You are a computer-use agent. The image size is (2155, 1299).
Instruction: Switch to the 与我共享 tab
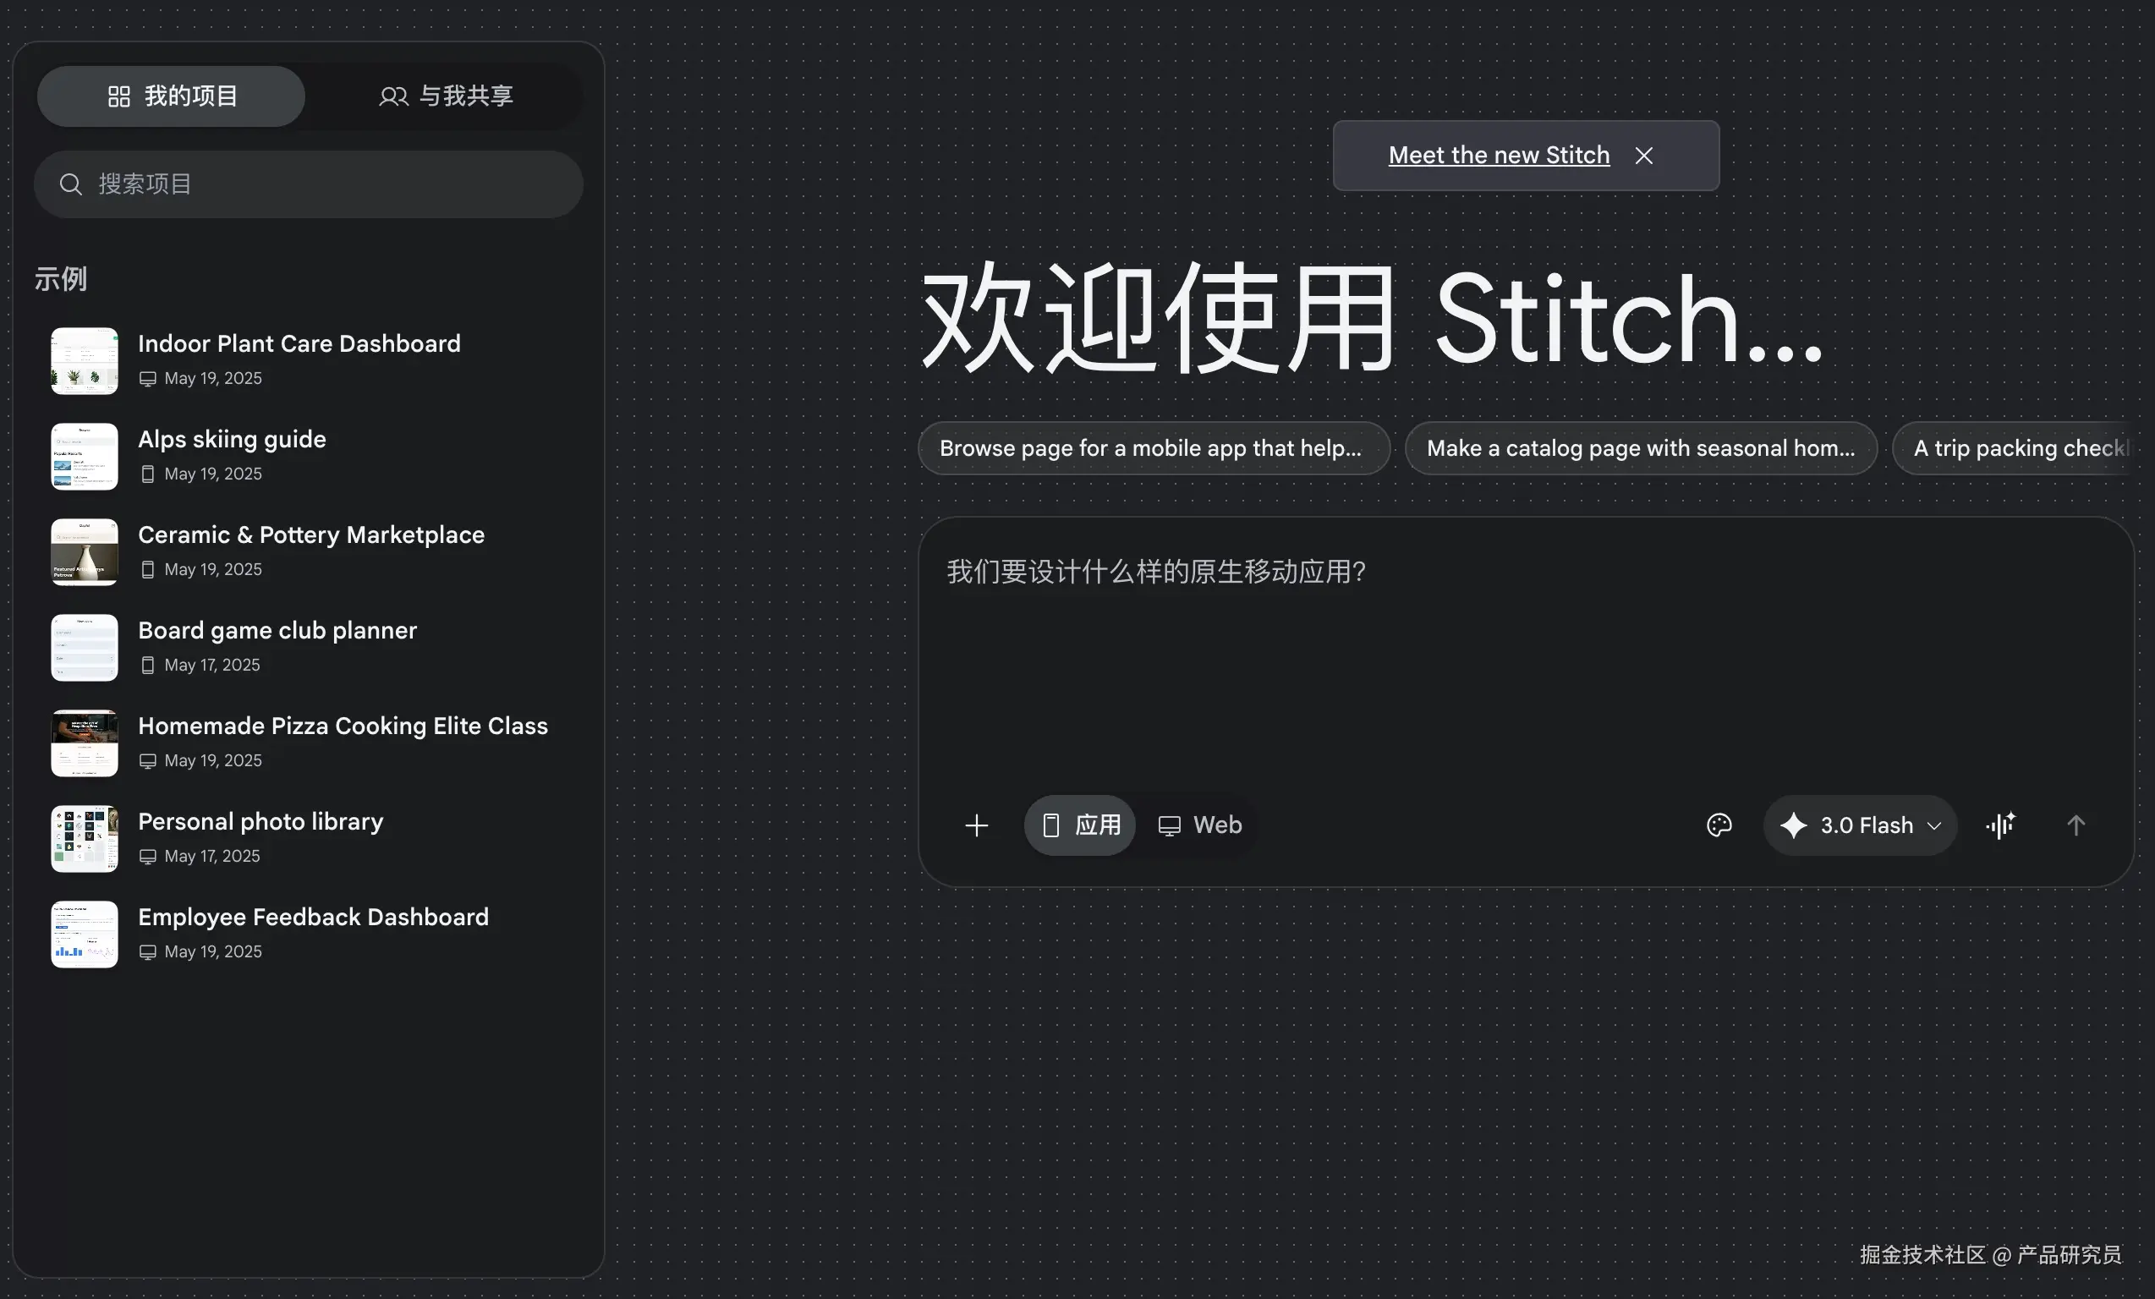pos(446,96)
